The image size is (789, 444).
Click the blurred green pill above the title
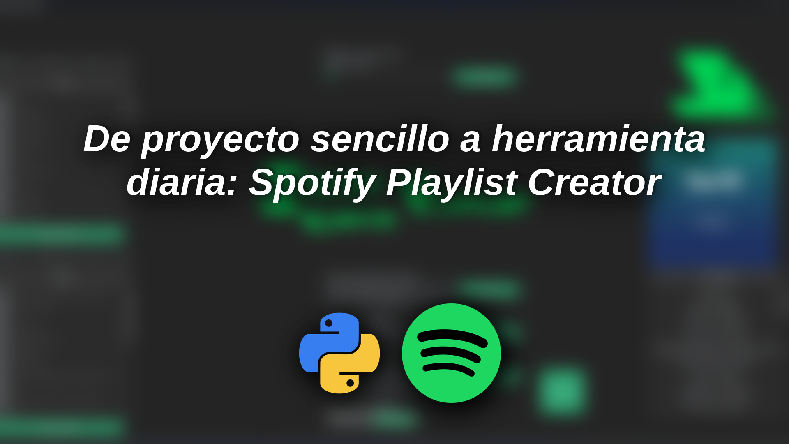coord(484,77)
